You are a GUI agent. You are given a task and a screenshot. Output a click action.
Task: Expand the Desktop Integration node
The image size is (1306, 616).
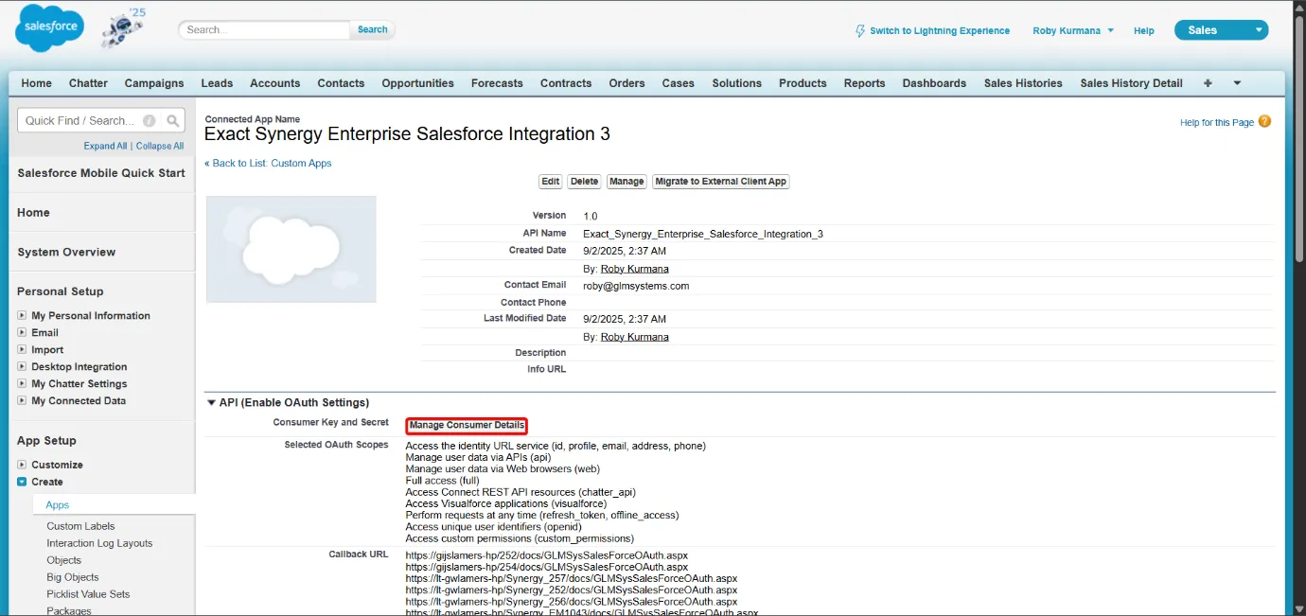pos(22,367)
